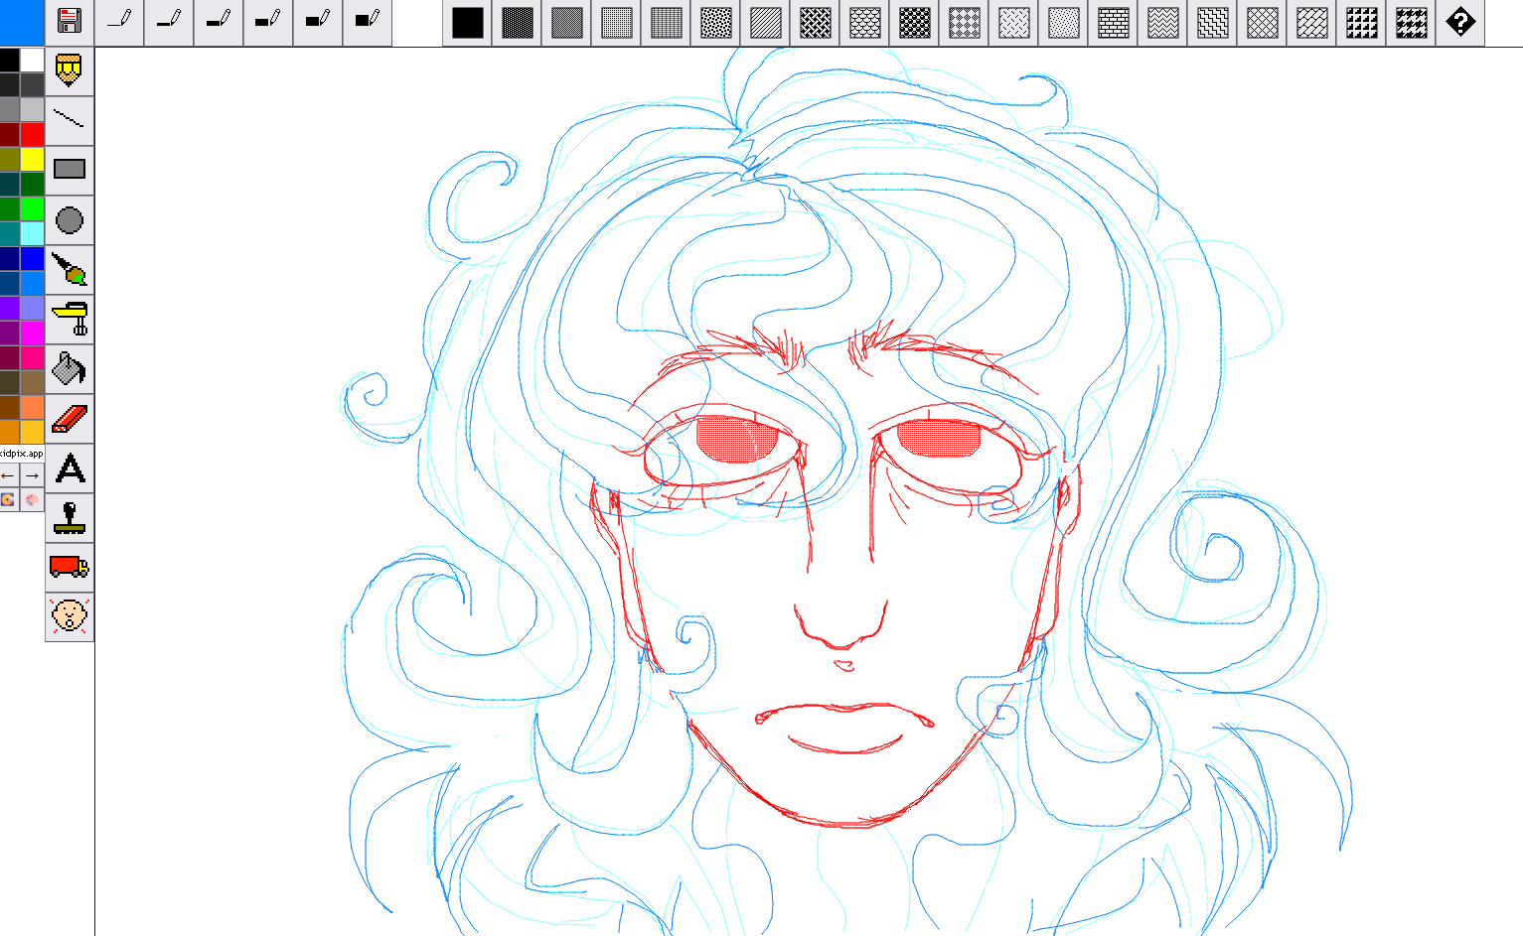Select the Rectangle shape tool
This screenshot has height=936, width=1523.
[70, 170]
